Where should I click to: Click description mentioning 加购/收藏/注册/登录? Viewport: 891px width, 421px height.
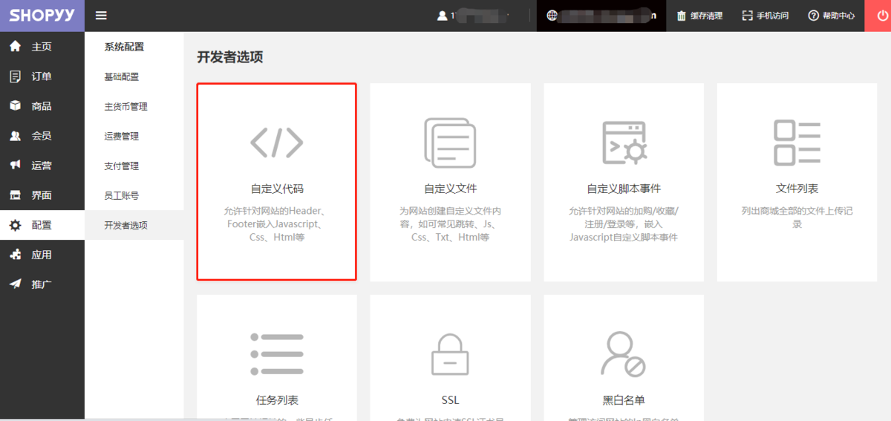[x=624, y=224]
